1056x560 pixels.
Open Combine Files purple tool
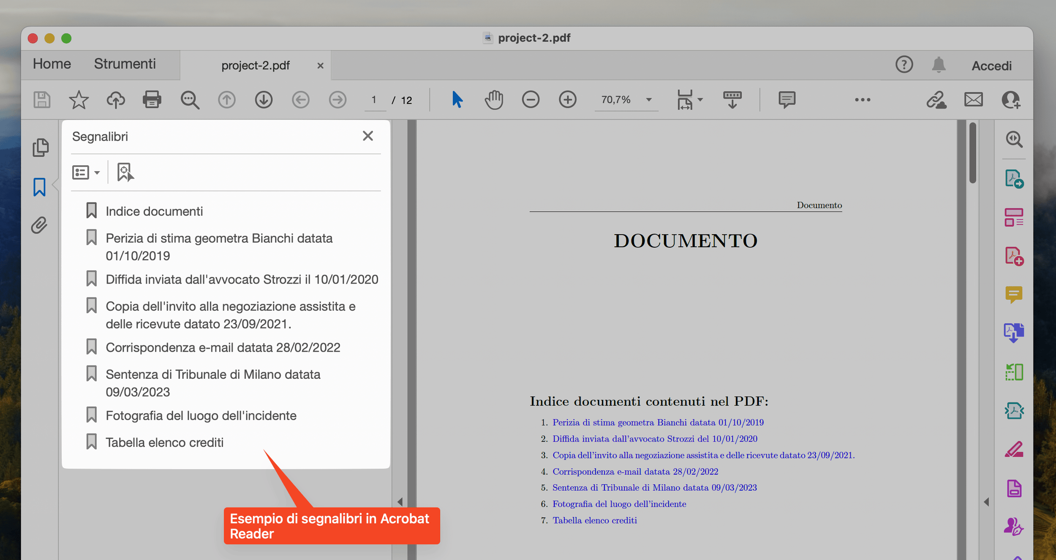tap(1014, 333)
